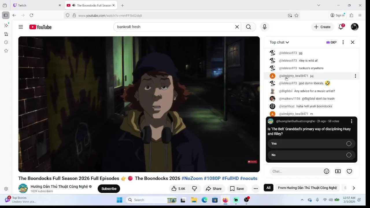
Task: Open the #NoZoom hashtag link
Action: (192, 179)
